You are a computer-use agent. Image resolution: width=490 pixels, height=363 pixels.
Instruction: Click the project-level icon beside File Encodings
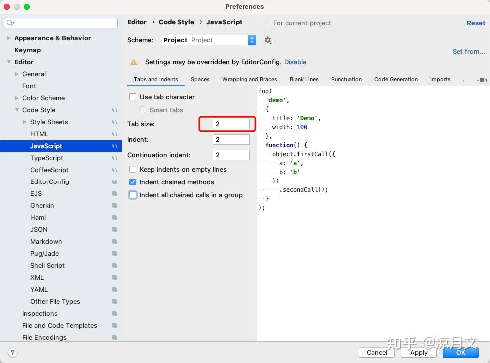click(114, 338)
